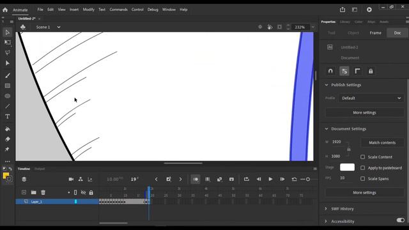This screenshot has height=230, width=409.
Task: Toggle the loop playback button
Action: click(x=246, y=179)
